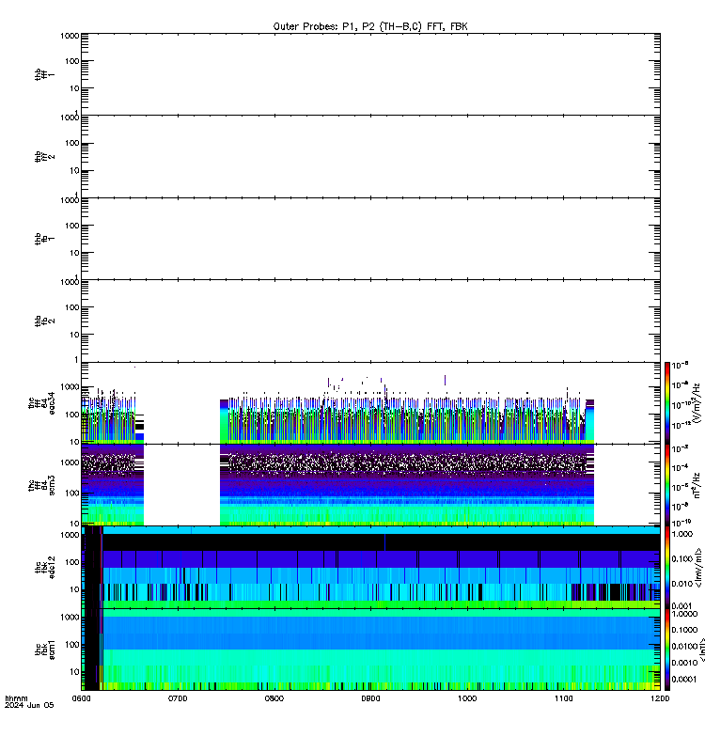The image size is (705, 752).
Task: Click the 'thc fbk edc12' panel label
Action: click(44, 567)
